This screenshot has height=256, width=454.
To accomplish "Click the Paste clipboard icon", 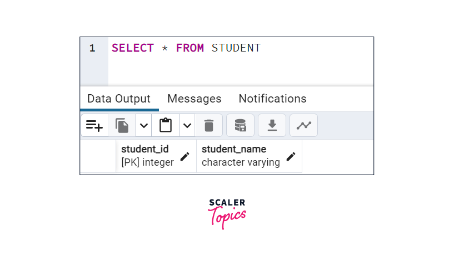I will 166,126.
